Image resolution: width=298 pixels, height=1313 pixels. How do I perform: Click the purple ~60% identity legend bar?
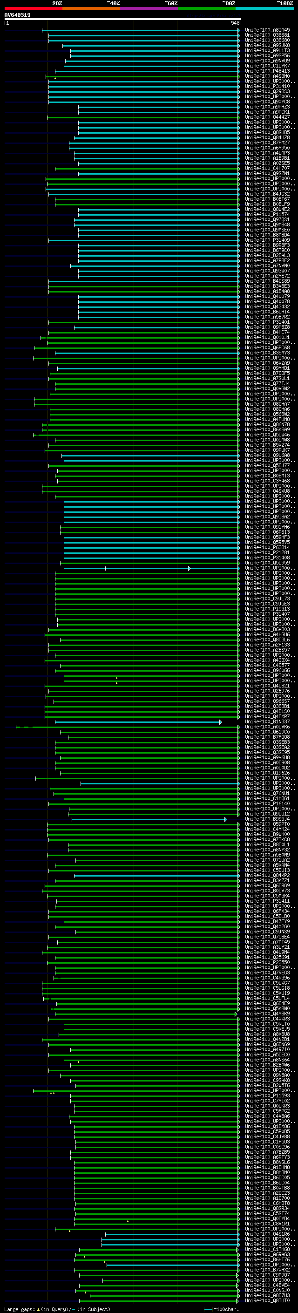click(149, 8)
